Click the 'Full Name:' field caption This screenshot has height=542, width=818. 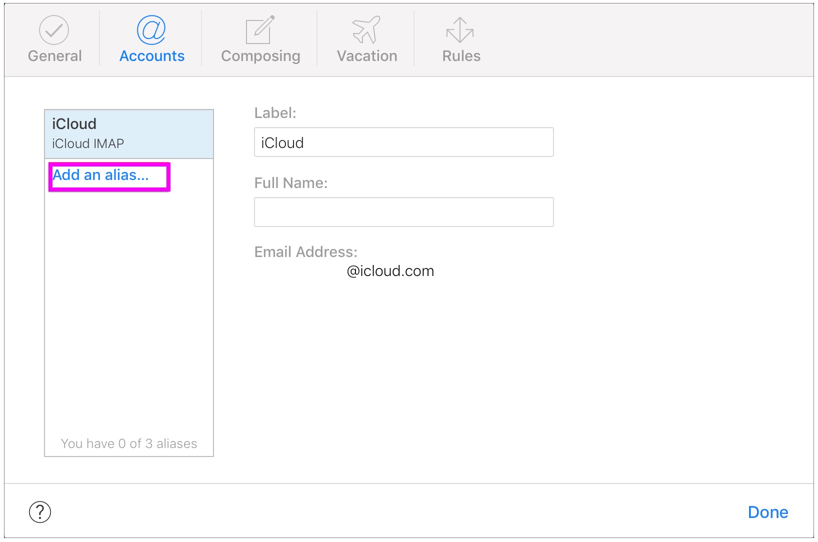coord(291,183)
